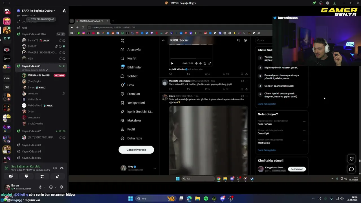This screenshot has width=361, height=203.
Task: Share your screen in voice panel
Action: 27,176
